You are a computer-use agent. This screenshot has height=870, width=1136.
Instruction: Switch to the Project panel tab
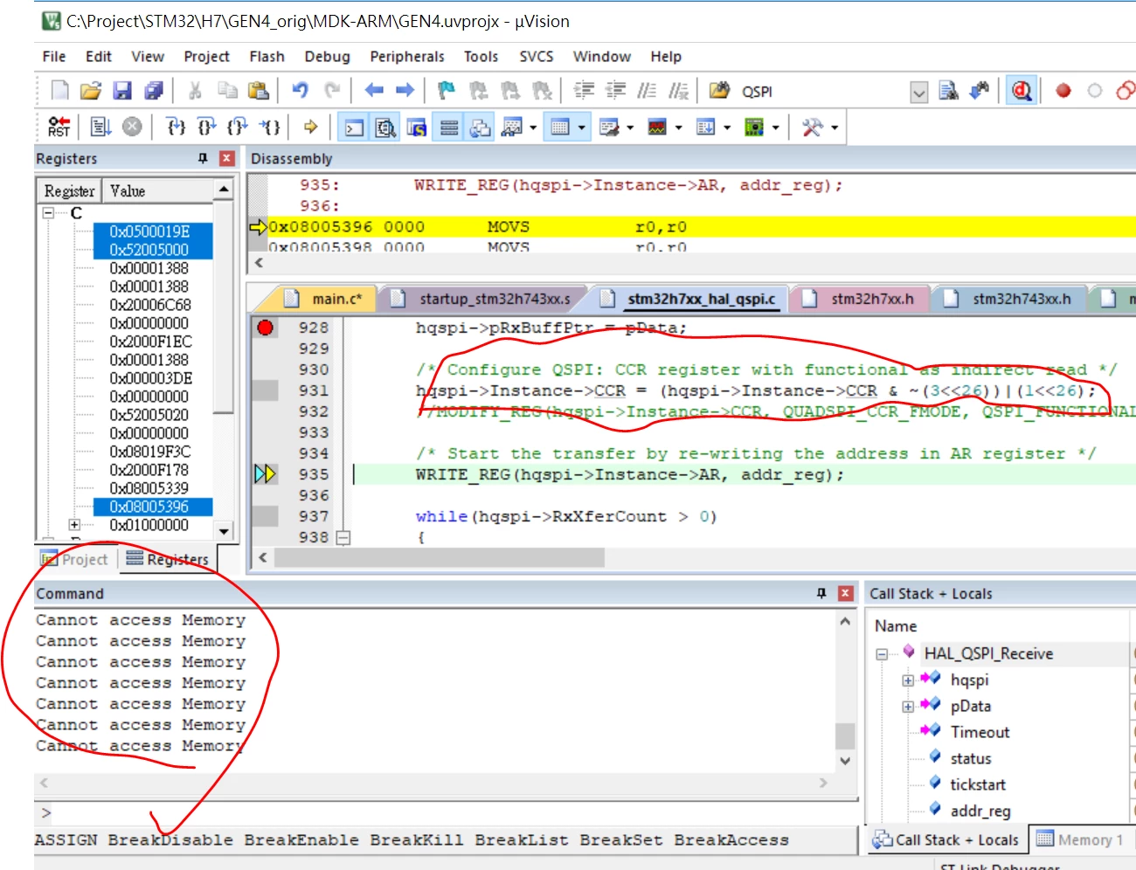coord(74,559)
